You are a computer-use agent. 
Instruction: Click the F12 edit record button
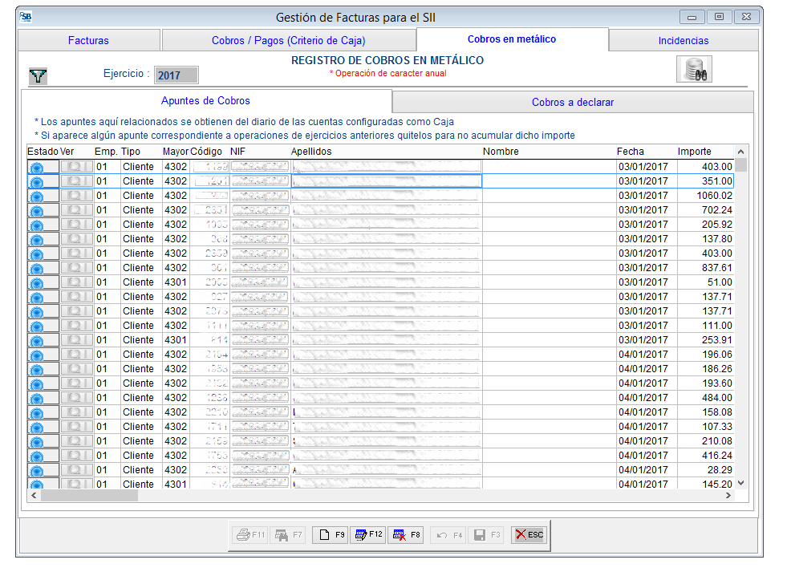click(368, 534)
